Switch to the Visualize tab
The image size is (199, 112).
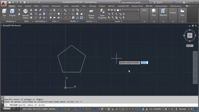click(45, 6)
